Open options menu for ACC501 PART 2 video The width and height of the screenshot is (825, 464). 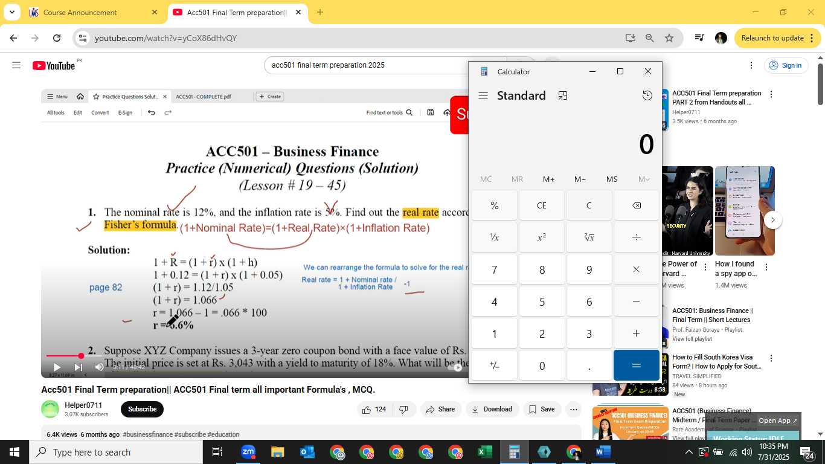(771, 94)
